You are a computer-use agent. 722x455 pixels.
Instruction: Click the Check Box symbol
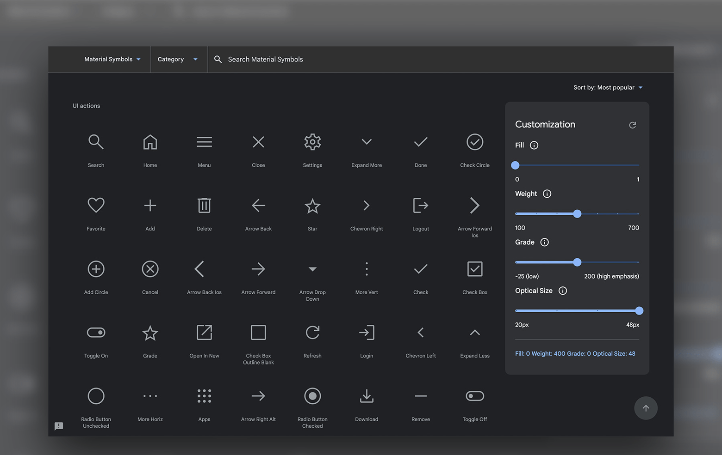[x=475, y=269]
